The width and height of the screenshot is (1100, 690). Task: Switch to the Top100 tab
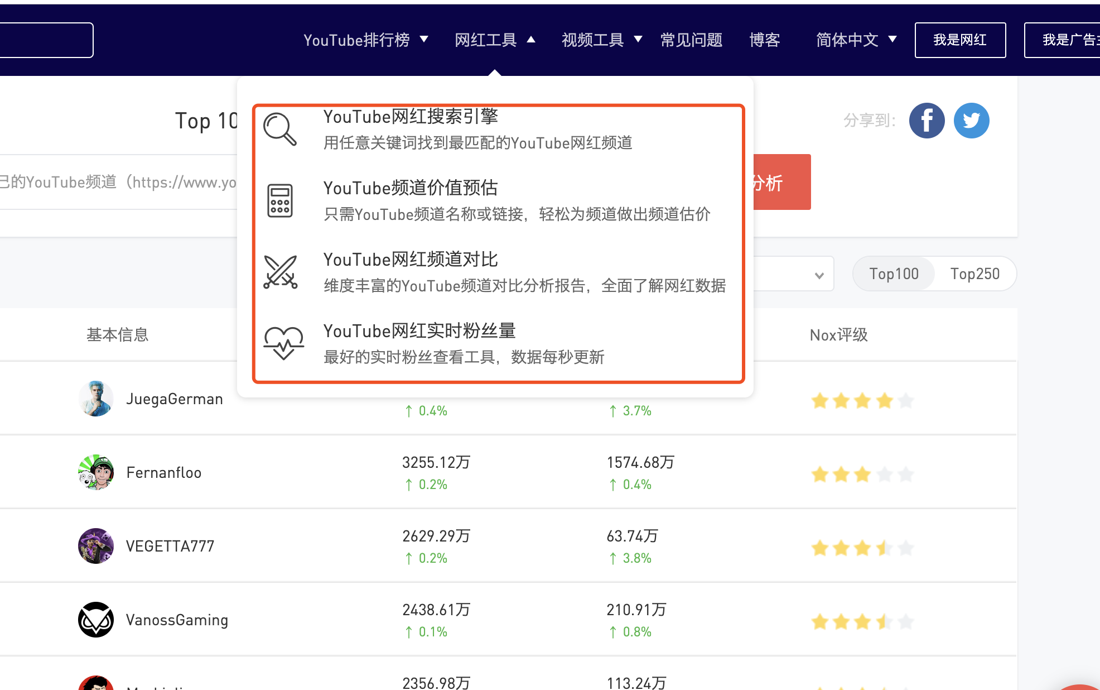[894, 274]
